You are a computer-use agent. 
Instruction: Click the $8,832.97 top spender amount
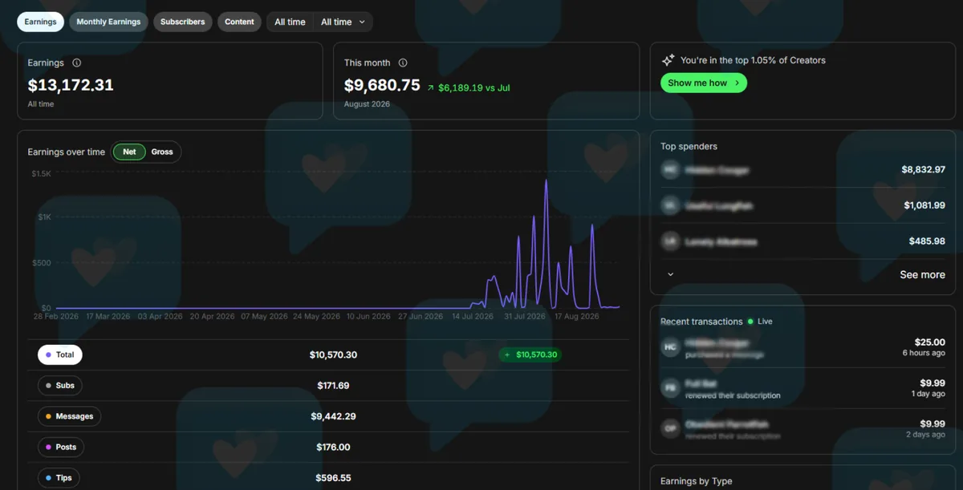point(923,170)
